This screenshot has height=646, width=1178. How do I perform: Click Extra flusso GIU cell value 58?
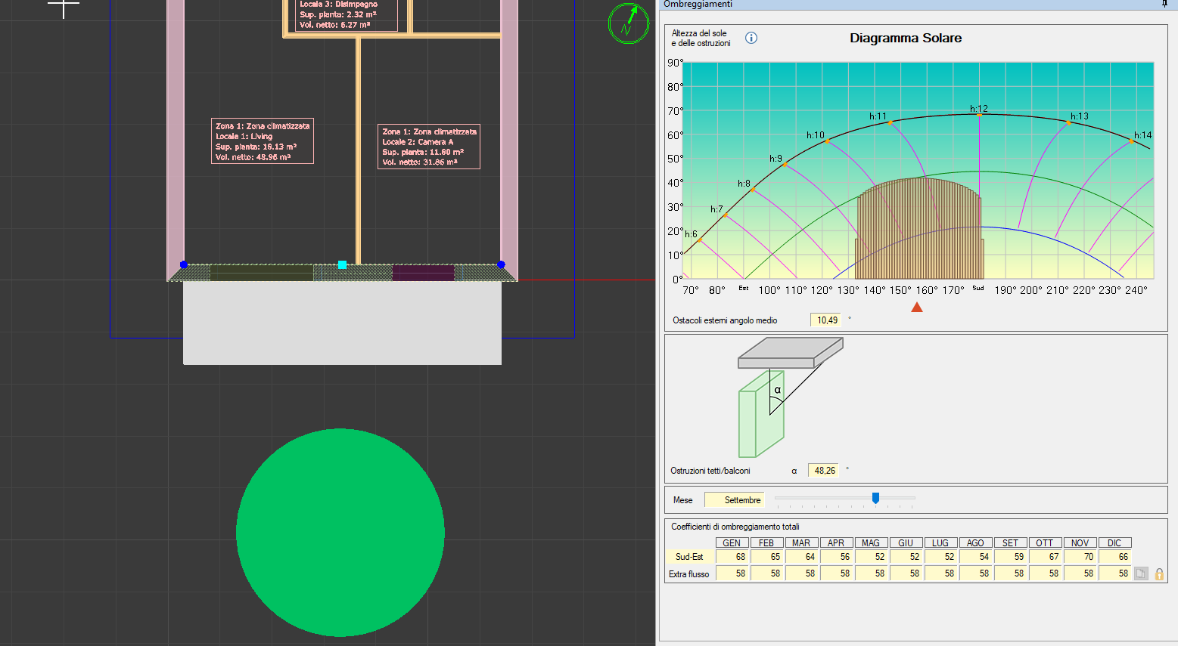[x=906, y=573]
